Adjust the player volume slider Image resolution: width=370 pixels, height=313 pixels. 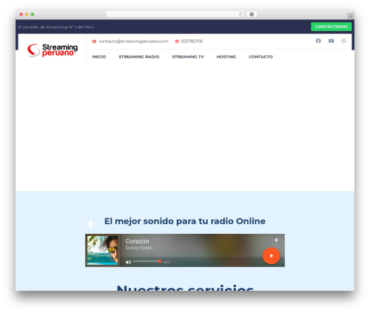point(147,261)
